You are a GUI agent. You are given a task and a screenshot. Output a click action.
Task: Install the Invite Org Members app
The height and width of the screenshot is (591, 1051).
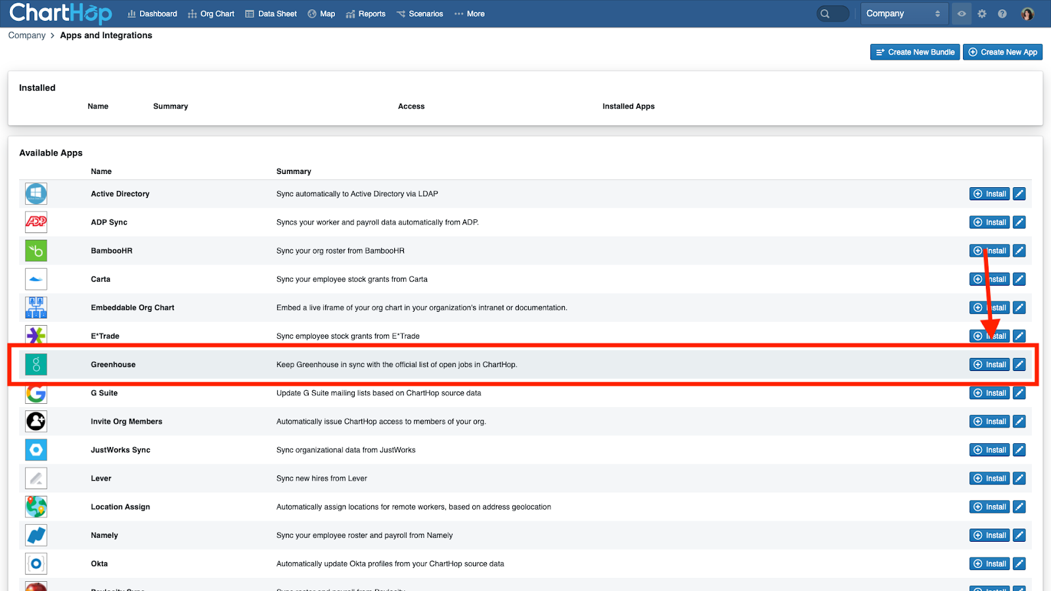point(989,422)
